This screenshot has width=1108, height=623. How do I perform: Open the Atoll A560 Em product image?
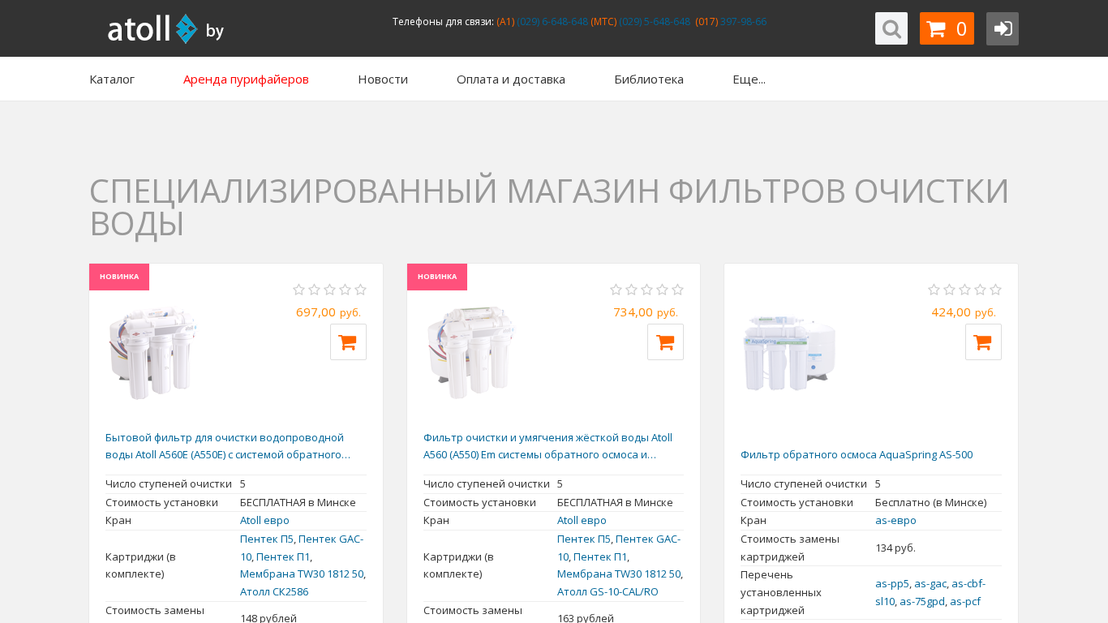click(470, 353)
